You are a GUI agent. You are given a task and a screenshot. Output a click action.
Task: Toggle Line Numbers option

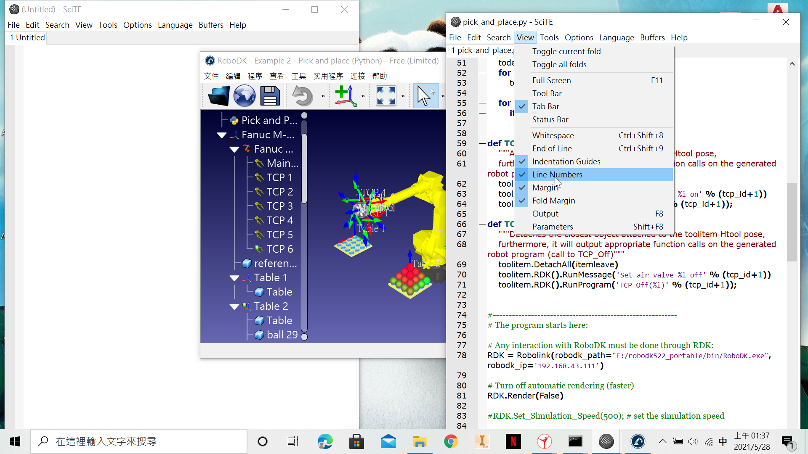(x=594, y=174)
